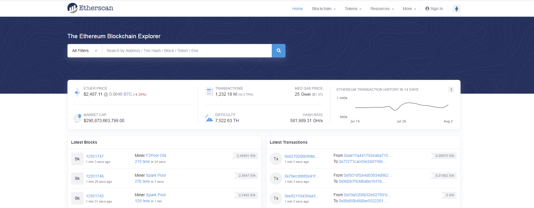Open Spark Pool for block 12951745
This screenshot has height=208, width=534.
(x=156, y=195)
